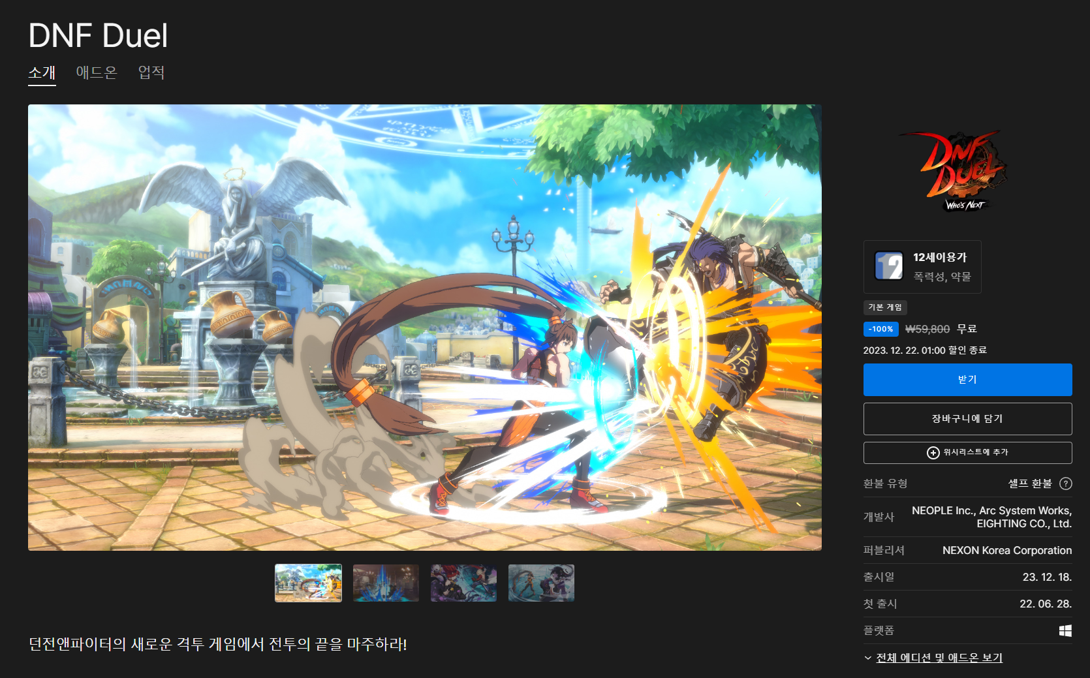Click the 셀프 환불 refund type text
Screen dimensions: 1090x678
[1030, 484]
